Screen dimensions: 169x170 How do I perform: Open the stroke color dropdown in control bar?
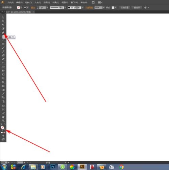(28, 7)
